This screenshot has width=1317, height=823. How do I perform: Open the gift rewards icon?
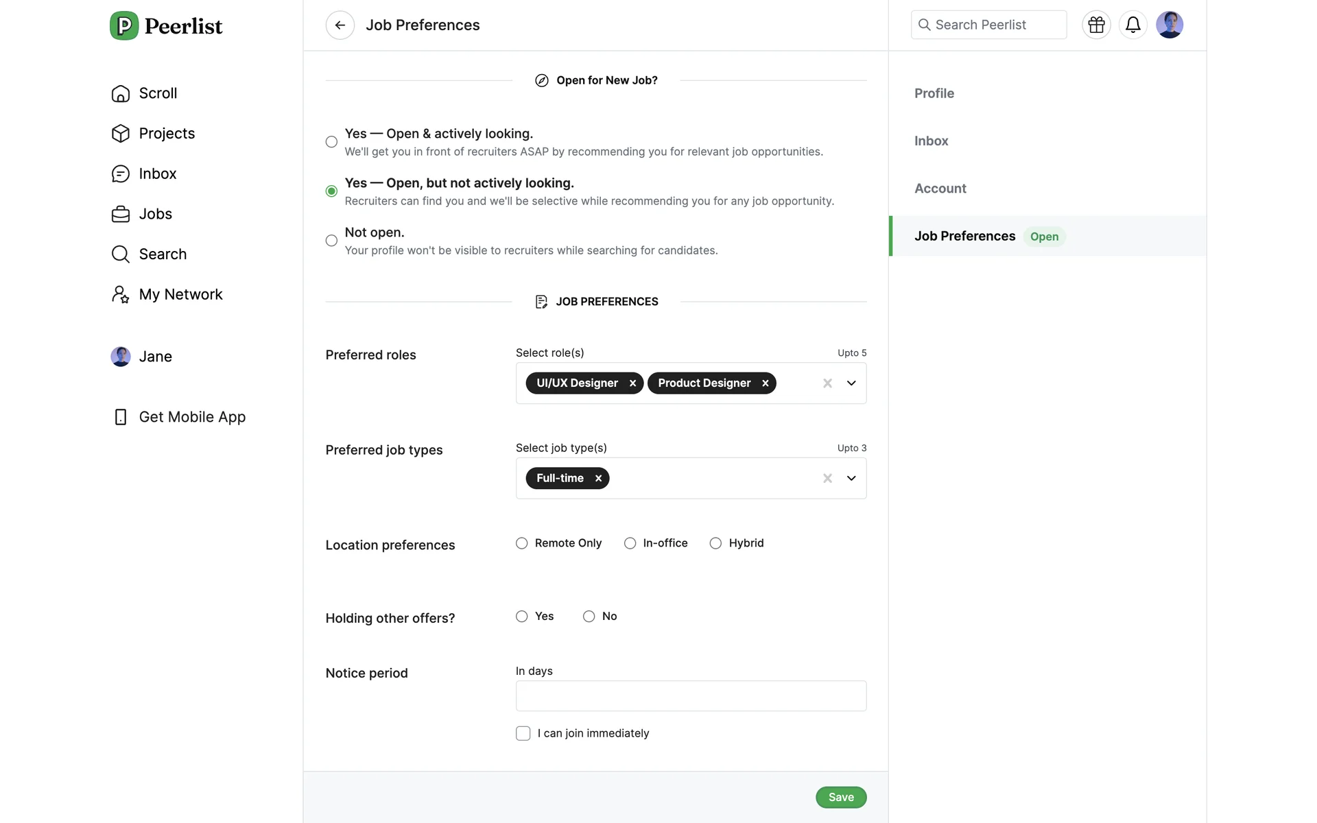pyautogui.click(x=1096, y=25)
